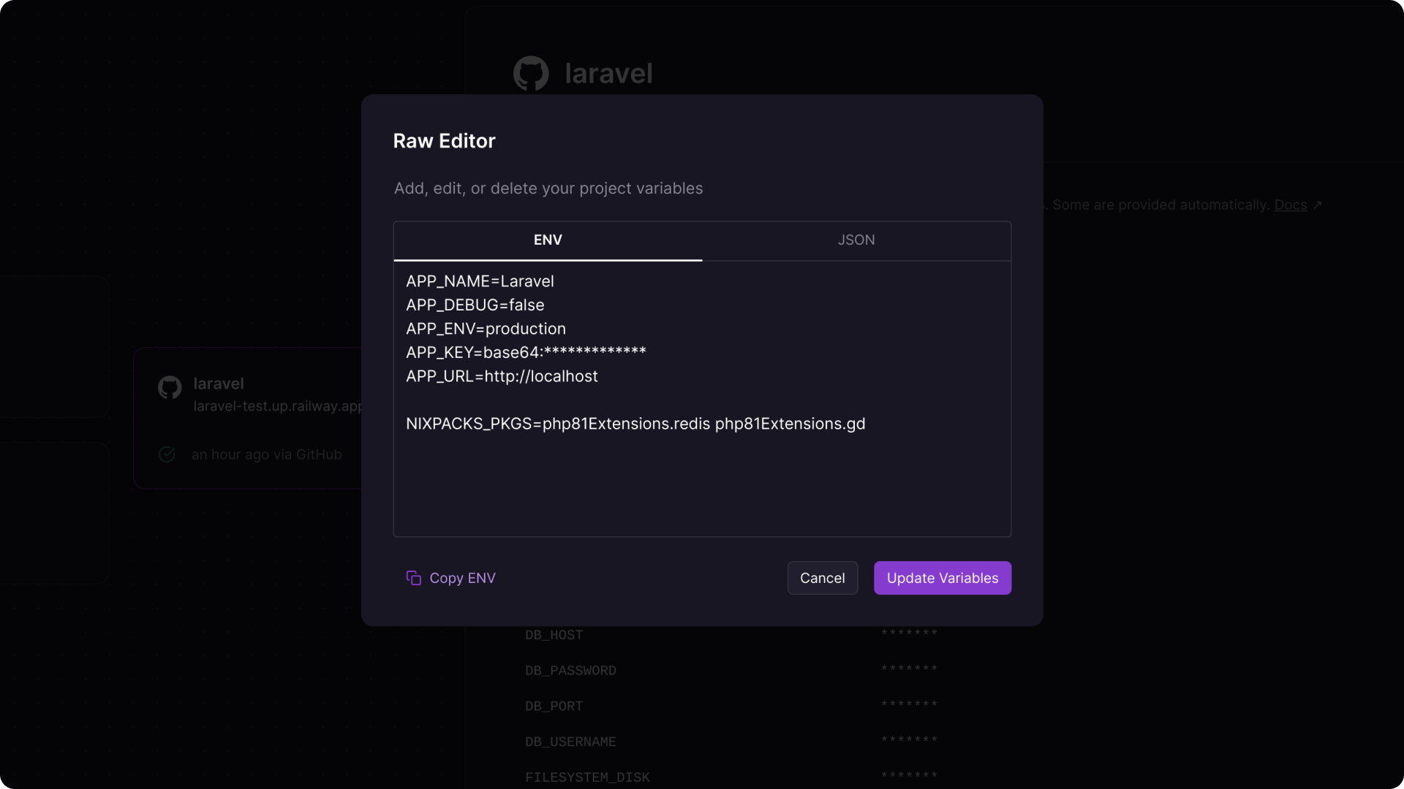1404x789 pixels.
Task: Select the DB_HOST variable row
Action: [731, 635]
